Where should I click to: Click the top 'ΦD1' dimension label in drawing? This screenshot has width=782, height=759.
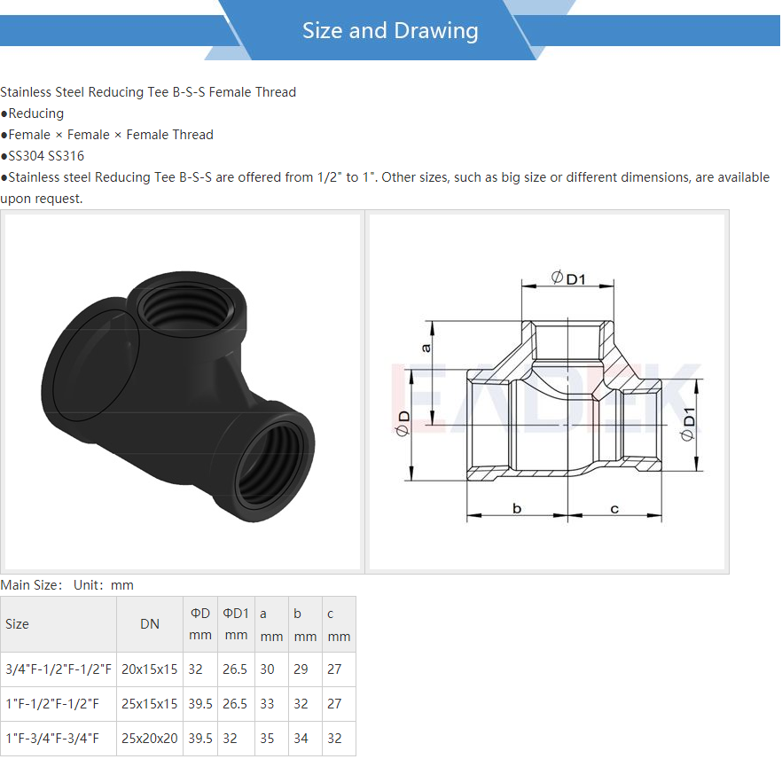click(x=568, y=278)
